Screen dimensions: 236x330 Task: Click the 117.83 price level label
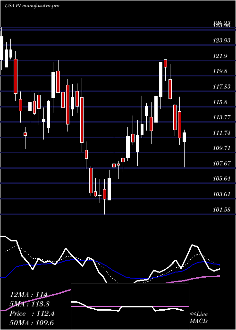pos(221,87)
